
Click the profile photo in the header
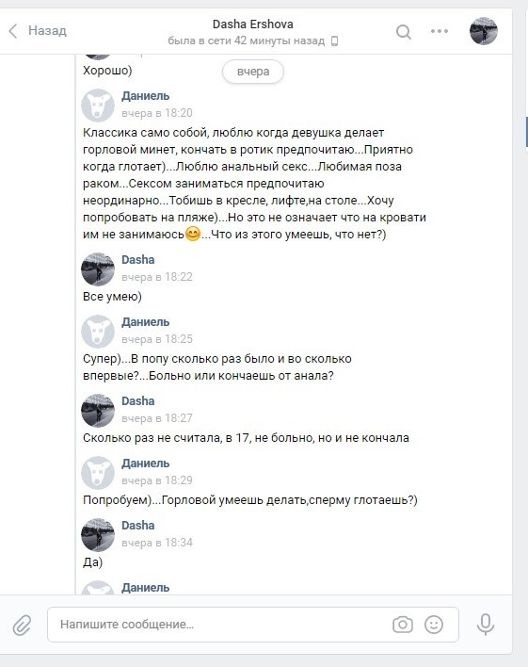pos(484,31)
